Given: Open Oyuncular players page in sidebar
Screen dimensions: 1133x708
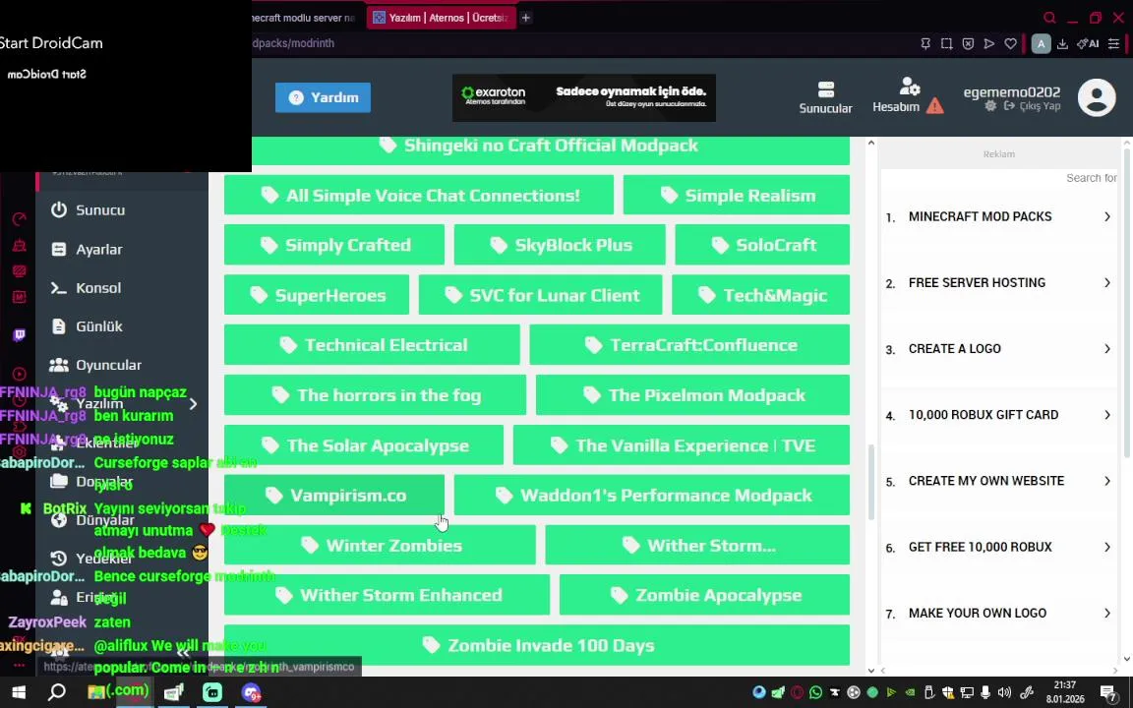Looking at the screenshot, I should pos(95,365).
